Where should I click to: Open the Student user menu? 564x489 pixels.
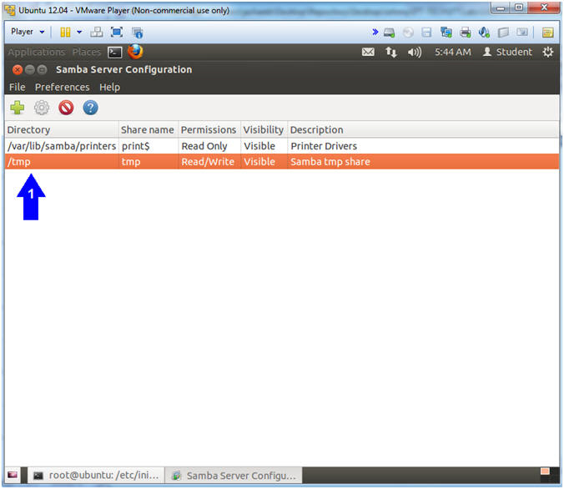click(507, 53)
